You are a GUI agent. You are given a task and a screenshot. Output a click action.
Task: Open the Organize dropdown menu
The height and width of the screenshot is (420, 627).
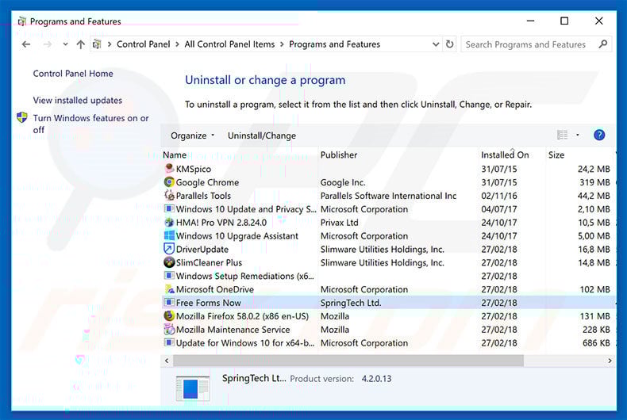point(192,136)
